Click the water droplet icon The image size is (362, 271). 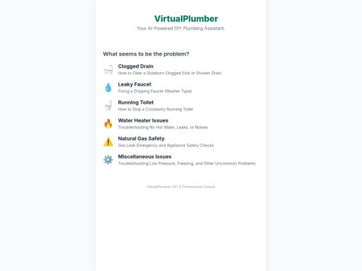pyautogui.click(x=108, y=88)
